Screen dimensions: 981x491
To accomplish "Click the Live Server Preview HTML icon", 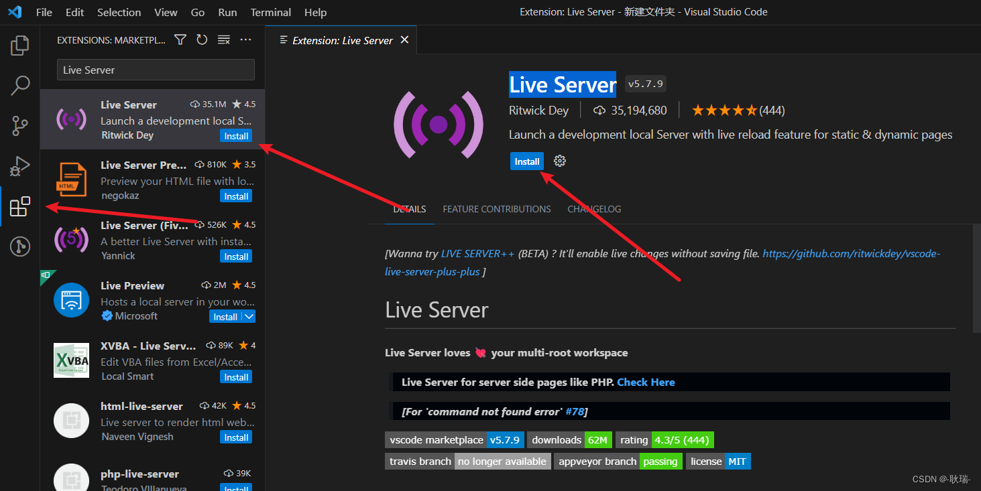I will 71,180.
